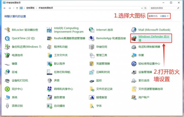Open the 语音识别 microphone icon
184x117 pixels.
tap(7, 106)
